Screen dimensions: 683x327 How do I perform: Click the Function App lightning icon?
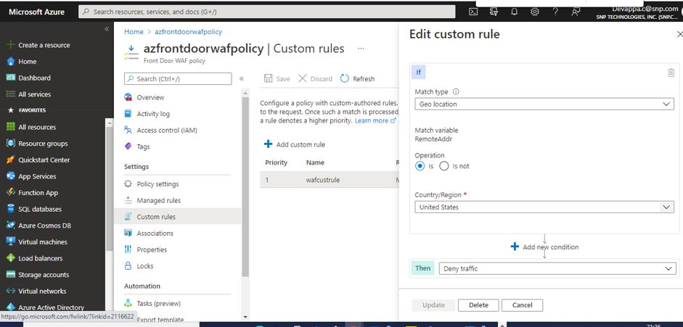pos(11,193)
